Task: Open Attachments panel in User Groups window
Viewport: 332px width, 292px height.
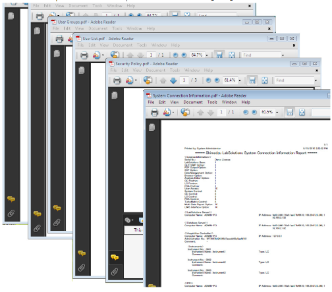Action: click(57, 223)
